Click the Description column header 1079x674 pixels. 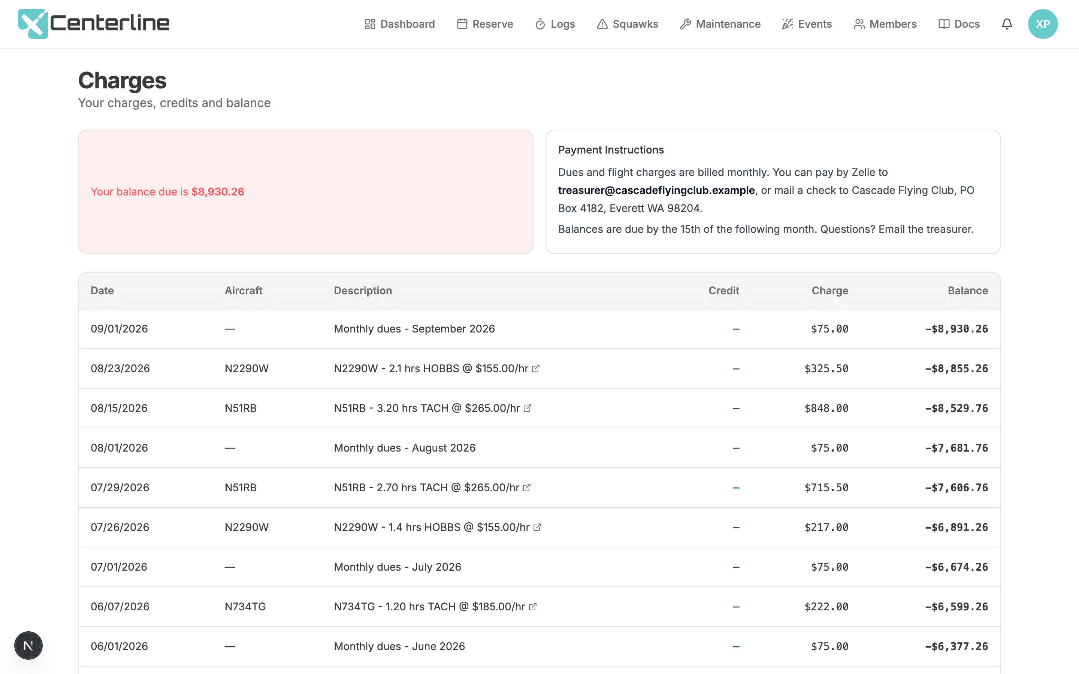(x=363, y=291)
